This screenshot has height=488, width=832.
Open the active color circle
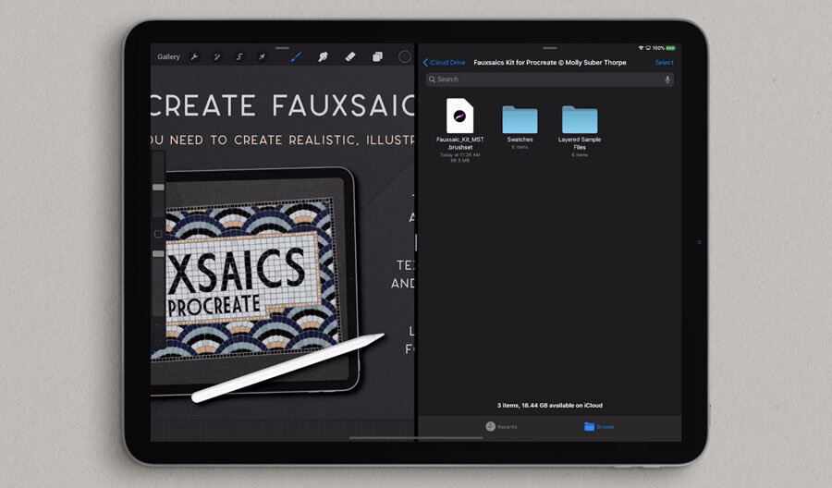click(x=404, y=56)
